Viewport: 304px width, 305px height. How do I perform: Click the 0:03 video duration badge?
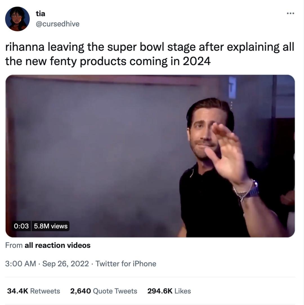[x=21, y=226]
